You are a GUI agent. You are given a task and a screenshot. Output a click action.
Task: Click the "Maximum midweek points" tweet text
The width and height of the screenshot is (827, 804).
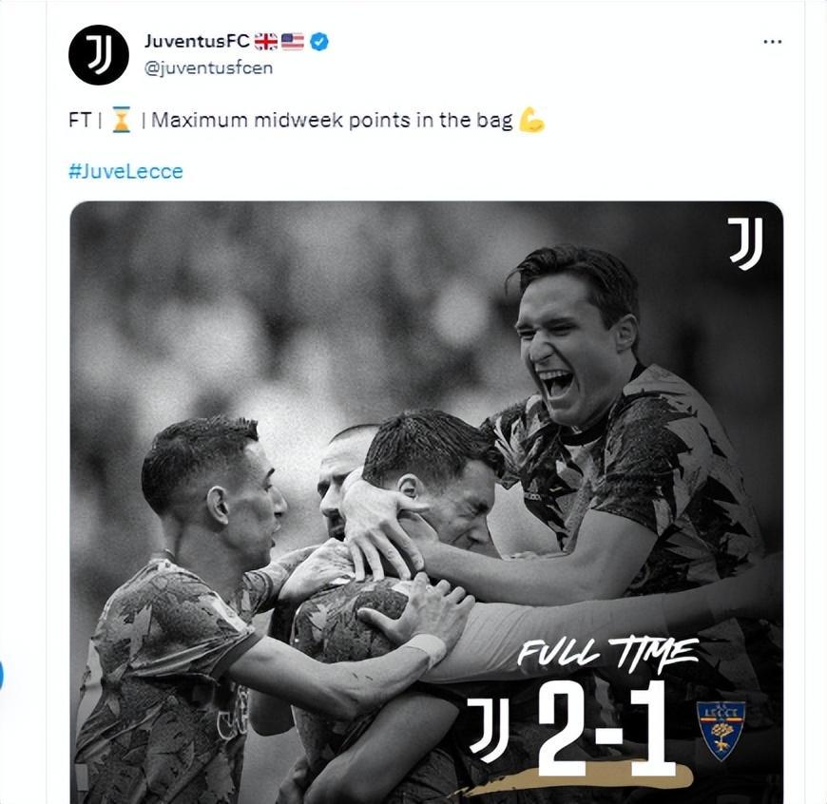(x=333, y=121)
